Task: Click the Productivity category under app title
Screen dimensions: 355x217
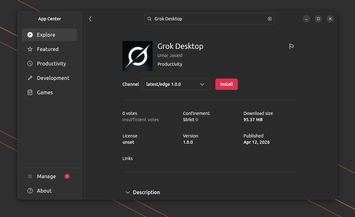Action: pos(170,64)
